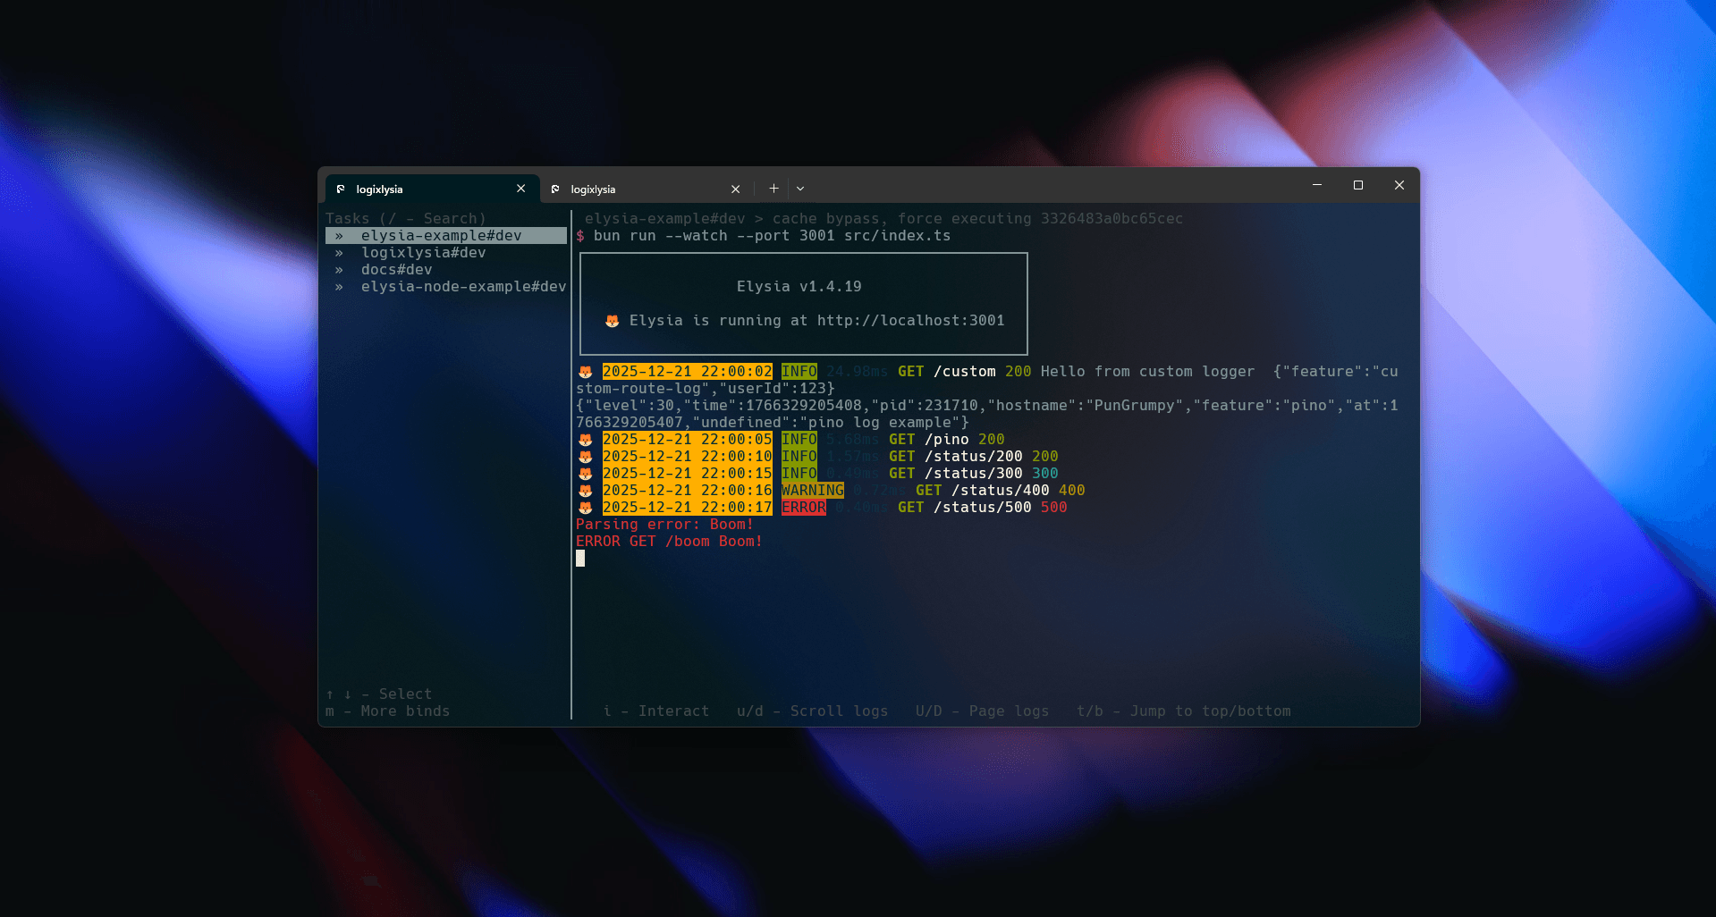Select the elysia-example#dev task
The width and height of the screenshot is (1716, 917).
point(441,236)
